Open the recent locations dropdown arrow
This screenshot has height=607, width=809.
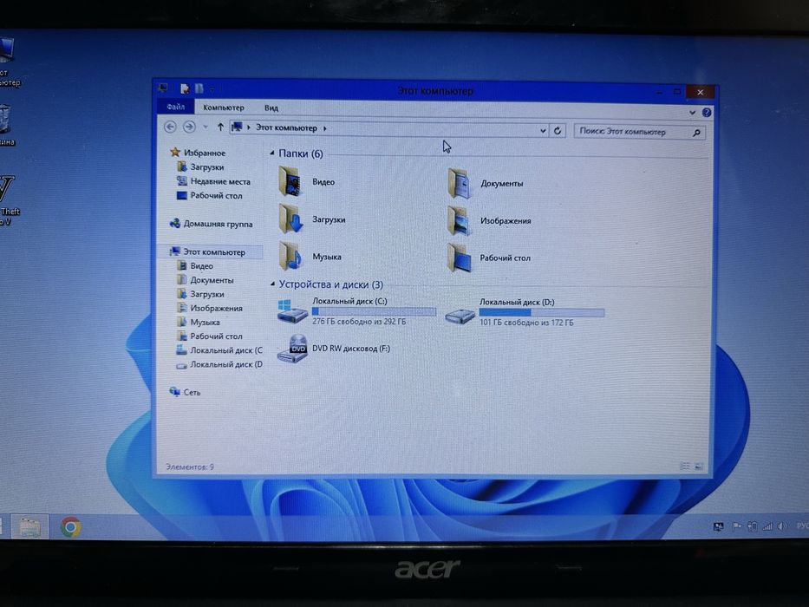pos(206,127)
